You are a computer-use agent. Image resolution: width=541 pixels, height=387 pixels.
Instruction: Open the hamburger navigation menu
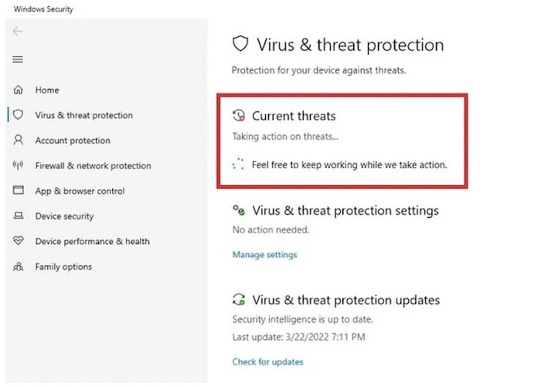tap(18, 59)
